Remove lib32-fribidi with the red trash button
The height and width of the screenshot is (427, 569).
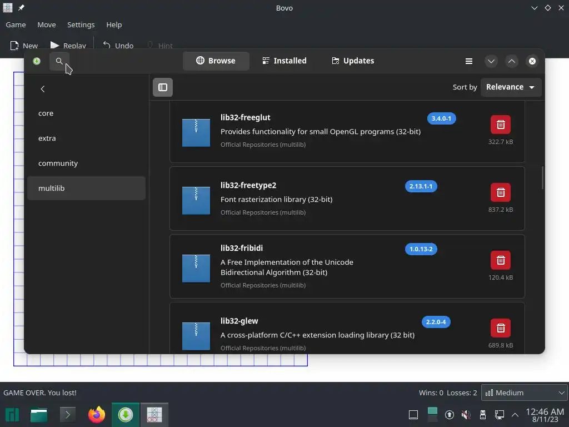click(x=501, y=260)
